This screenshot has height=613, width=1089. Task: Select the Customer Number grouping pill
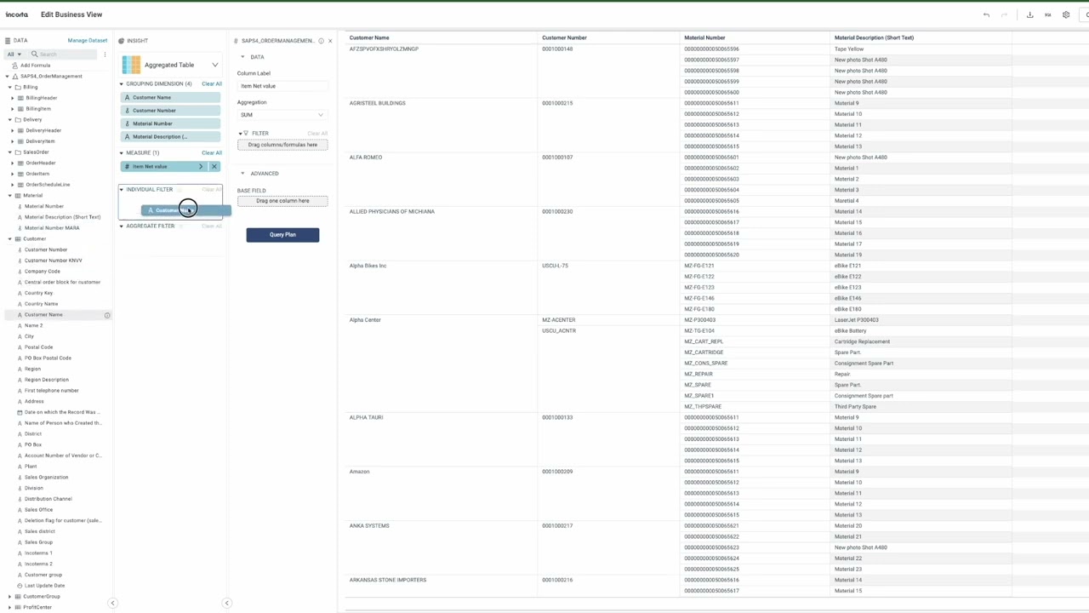point(170,111)
